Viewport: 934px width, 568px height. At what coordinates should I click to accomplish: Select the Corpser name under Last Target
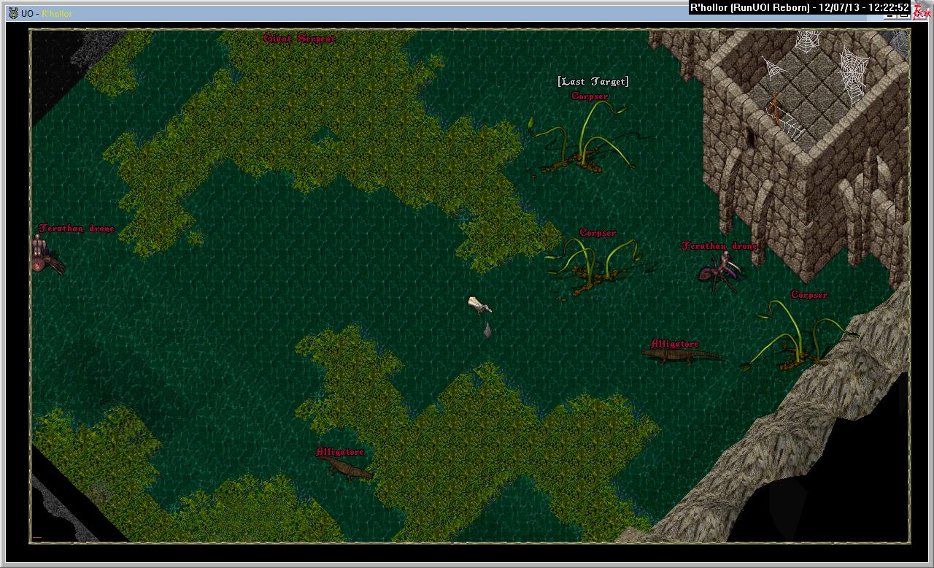590,96
